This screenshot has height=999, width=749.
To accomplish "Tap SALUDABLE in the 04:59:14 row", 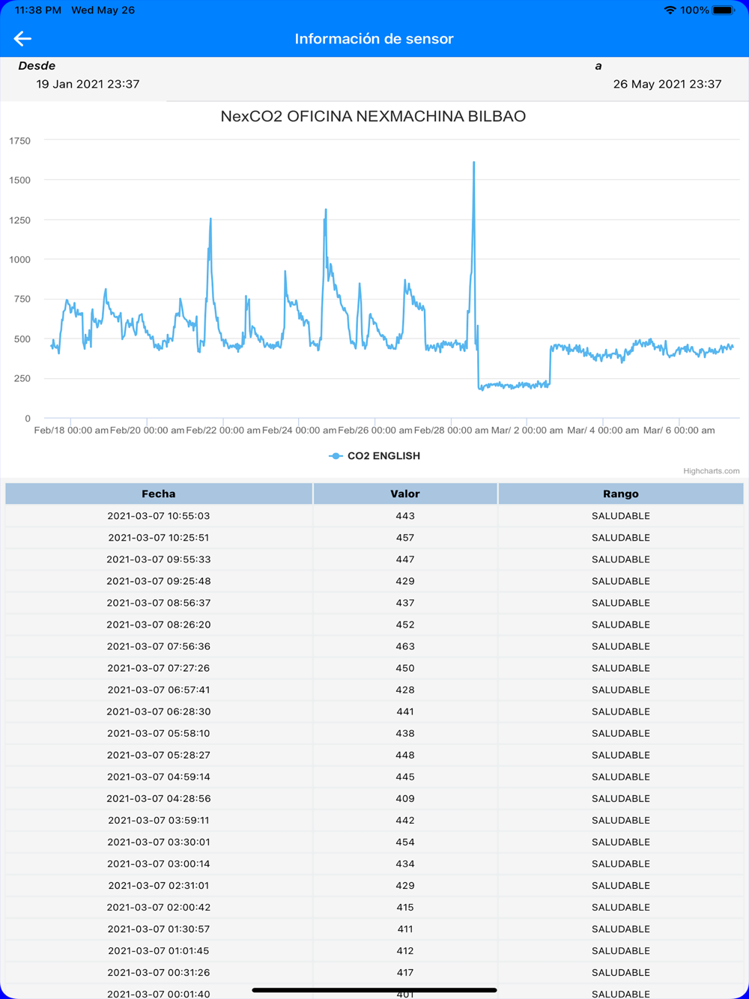I will pos(621,777).
